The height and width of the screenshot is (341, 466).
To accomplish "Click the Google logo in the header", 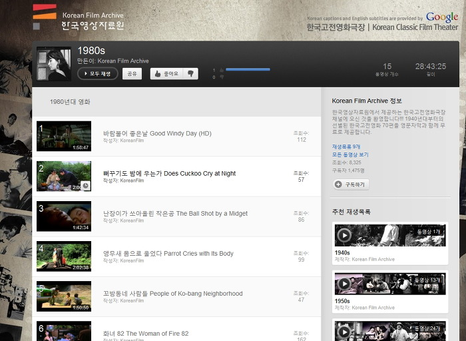I will click(x=442, y=17).
